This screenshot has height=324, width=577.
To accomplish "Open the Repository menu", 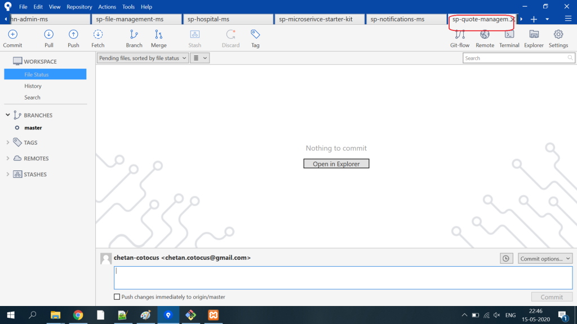I will (x=79, y=7).
